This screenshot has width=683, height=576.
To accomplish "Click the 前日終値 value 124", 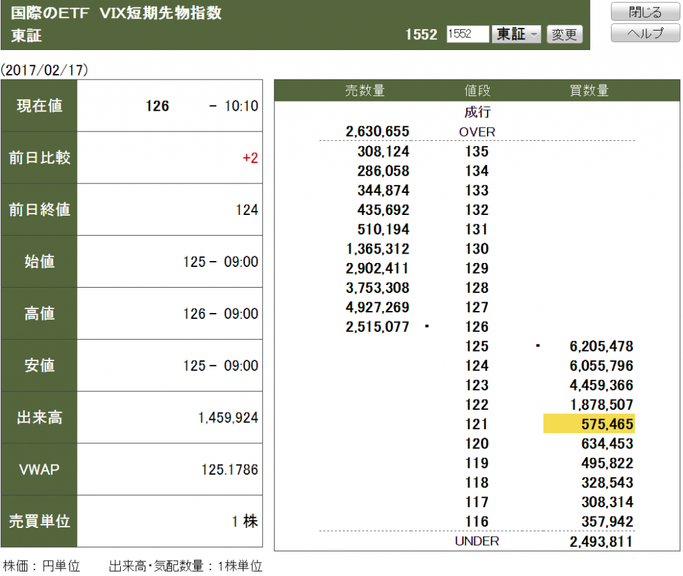I will click(247, 210).
